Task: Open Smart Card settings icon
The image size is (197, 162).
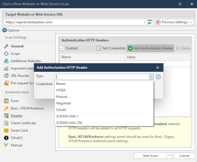Action: (x=6, y=131)
